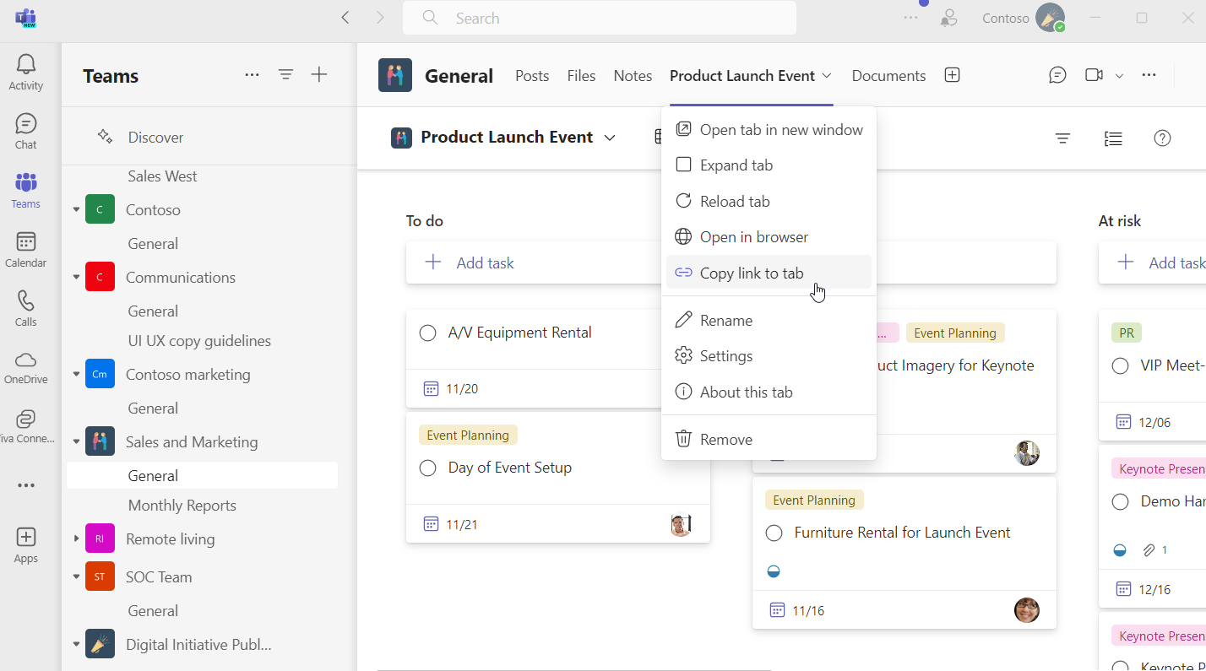Switch to the Posts tab

click(x=532, y=76)
